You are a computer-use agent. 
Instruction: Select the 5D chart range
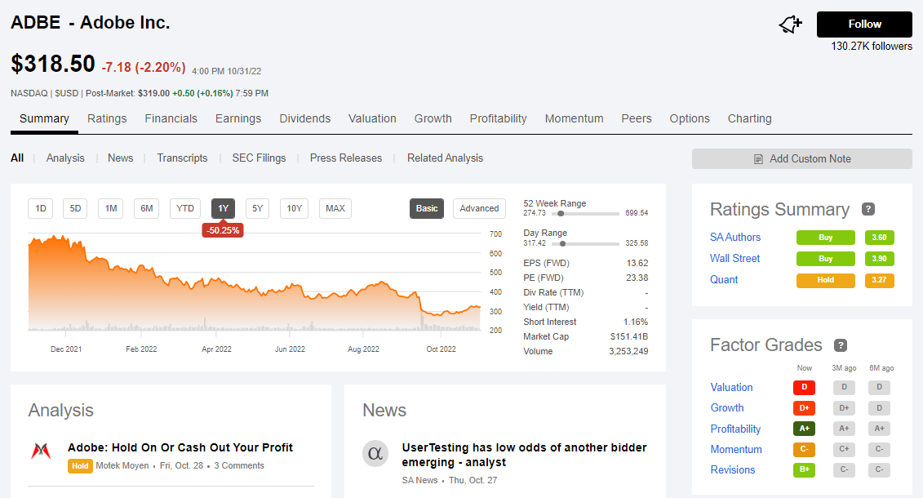pos(75,208)
